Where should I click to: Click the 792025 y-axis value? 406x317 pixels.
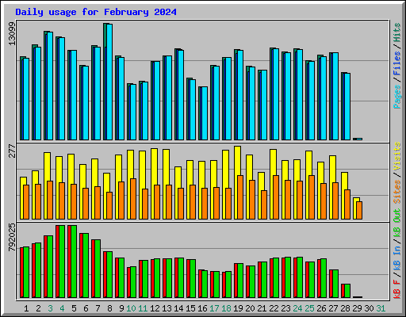tap(12, 237)
